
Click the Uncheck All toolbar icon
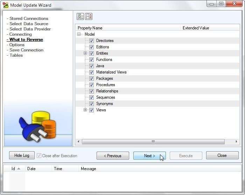(89, 16)
